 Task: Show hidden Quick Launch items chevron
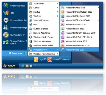[x=36, y=65]
